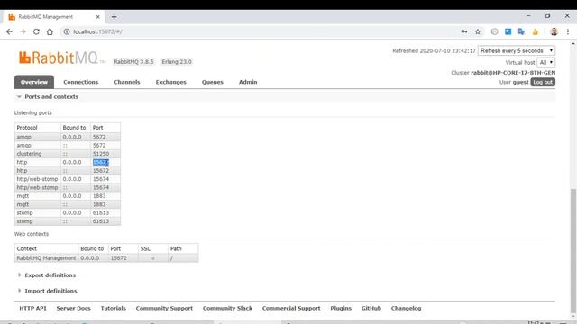Click the RabbitMQ 3.8.5 version badge
The image size is (577, 324).
pyautogui.click(x=133, y=62)
